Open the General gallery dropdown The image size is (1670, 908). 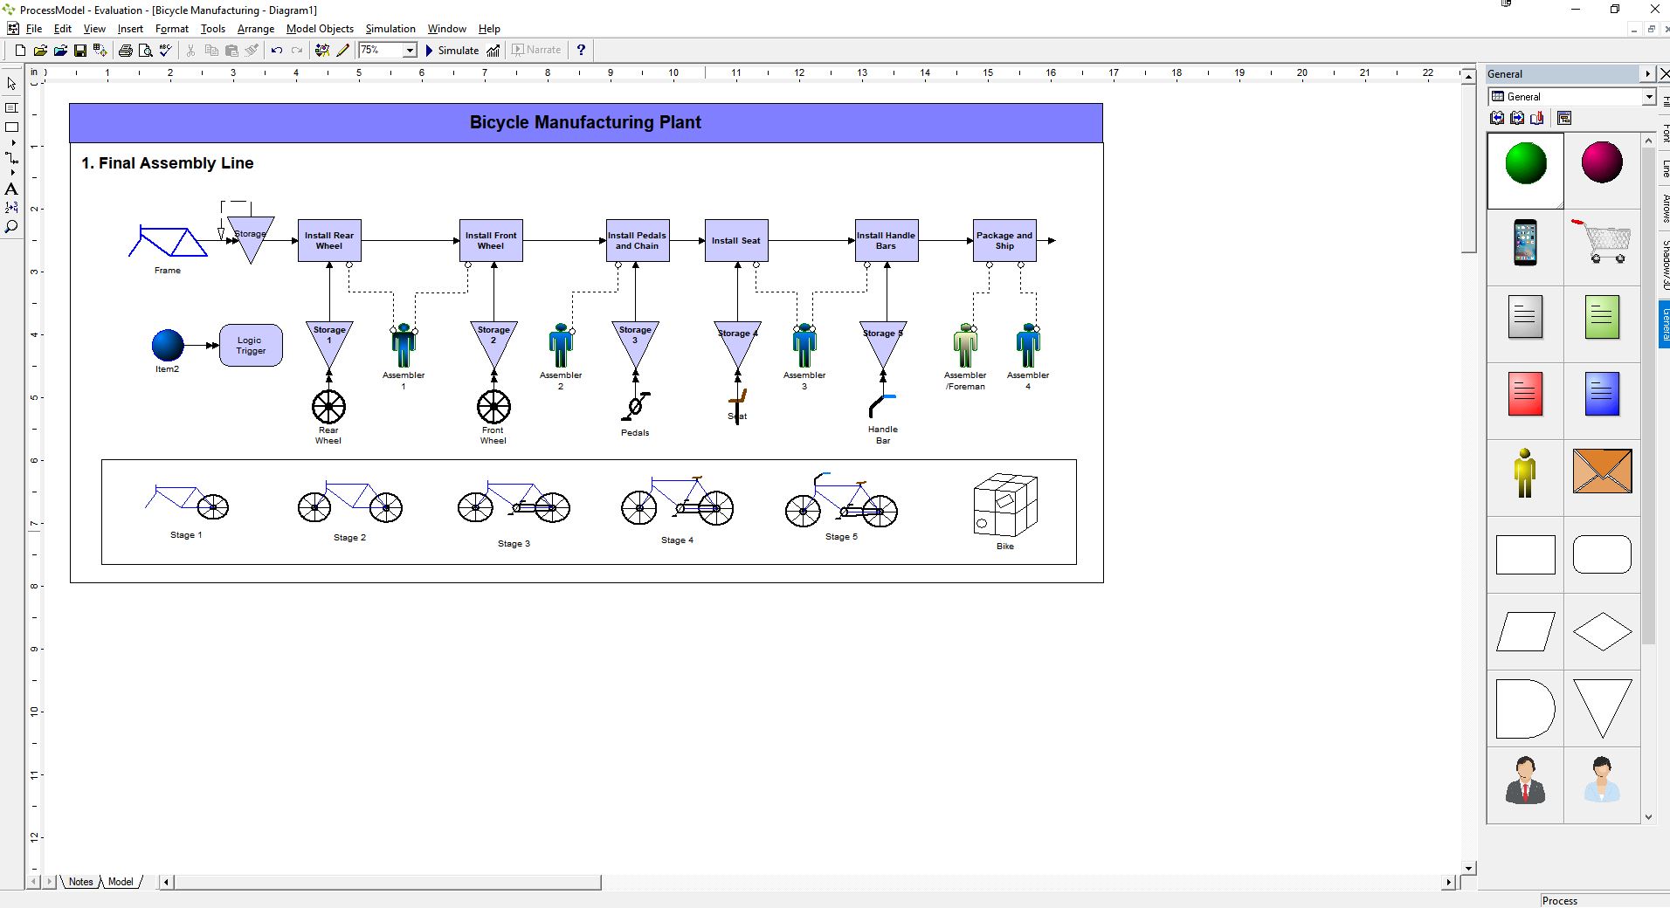[1648, 97]
